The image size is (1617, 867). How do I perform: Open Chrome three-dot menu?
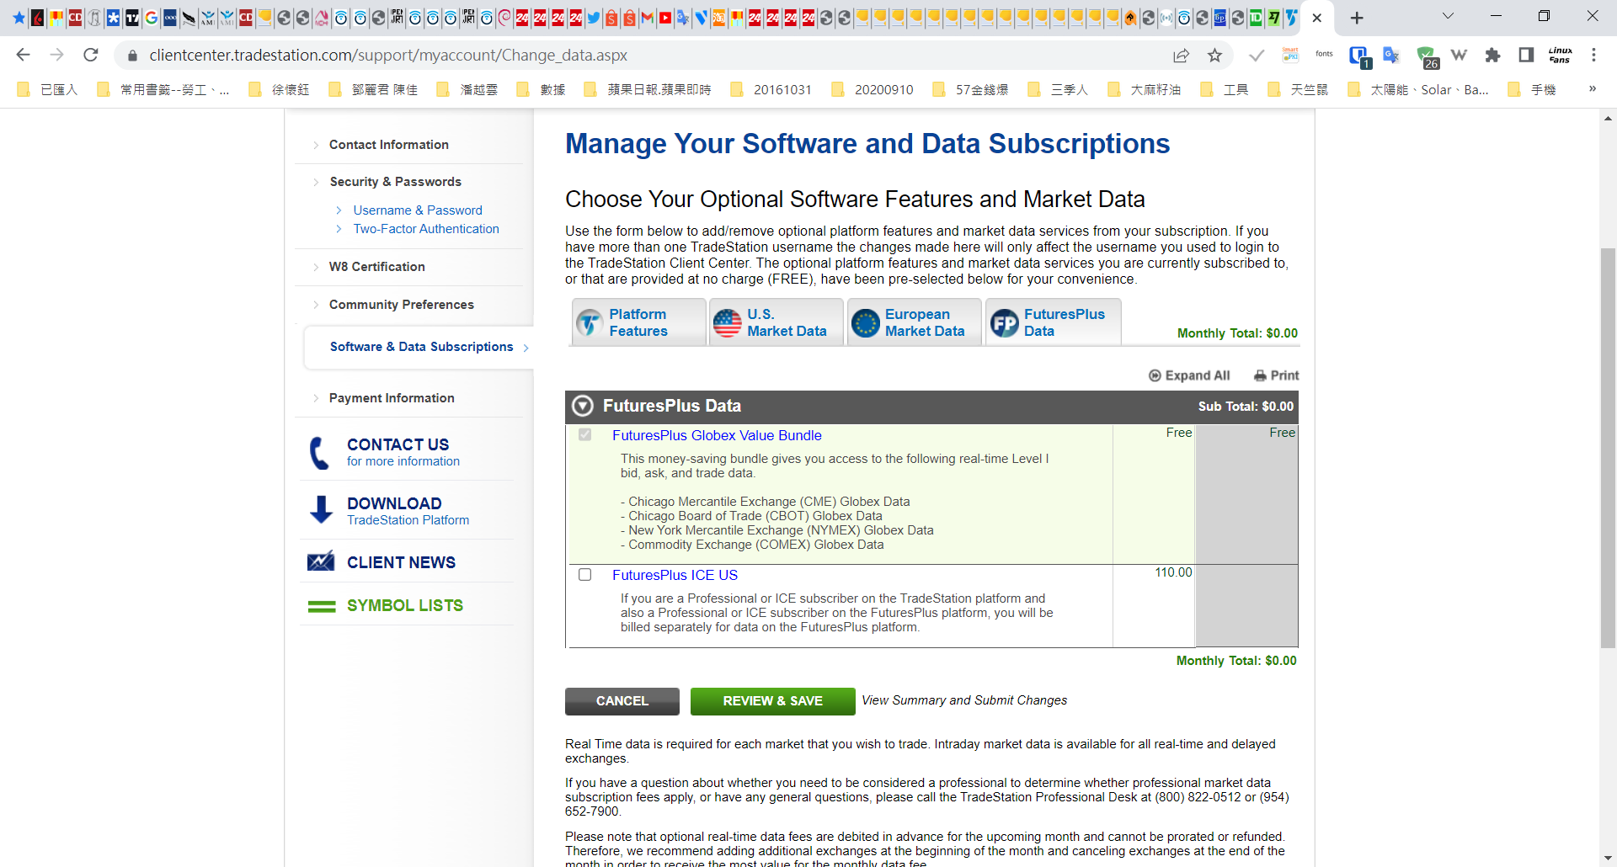[x=1593, y=55]
